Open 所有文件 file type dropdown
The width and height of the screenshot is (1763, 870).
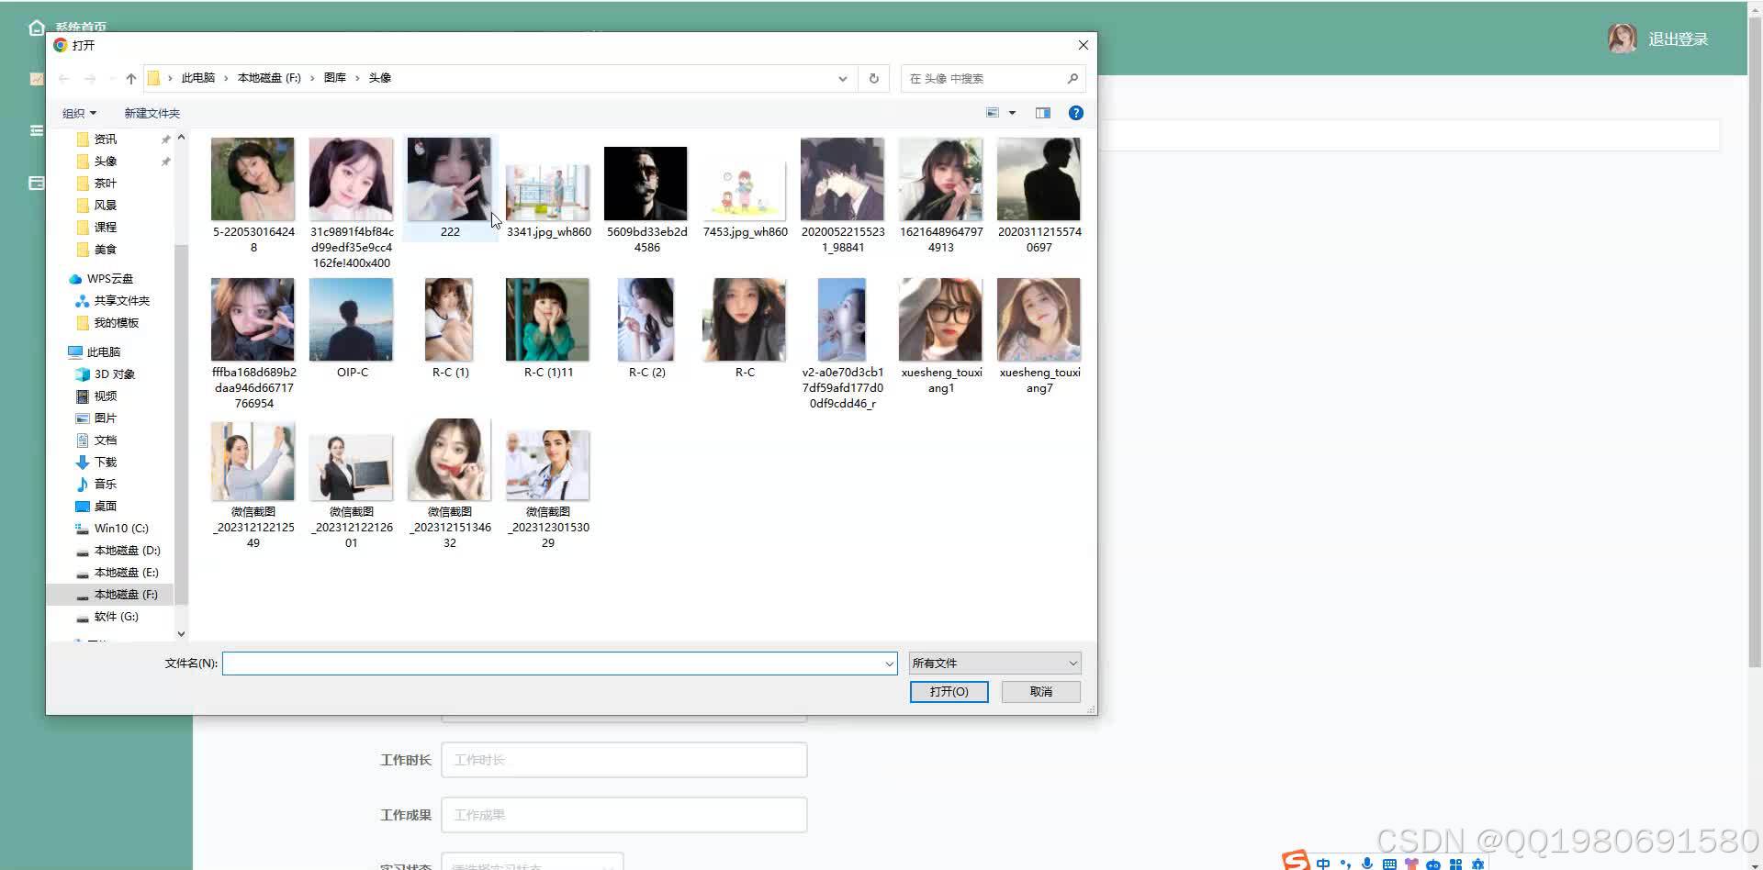tap(994, 664)
